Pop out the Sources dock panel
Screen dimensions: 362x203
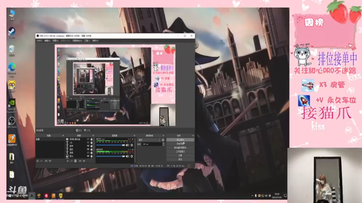coord(93,136)
